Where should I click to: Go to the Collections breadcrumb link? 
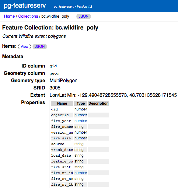click(x=28, y=16)
